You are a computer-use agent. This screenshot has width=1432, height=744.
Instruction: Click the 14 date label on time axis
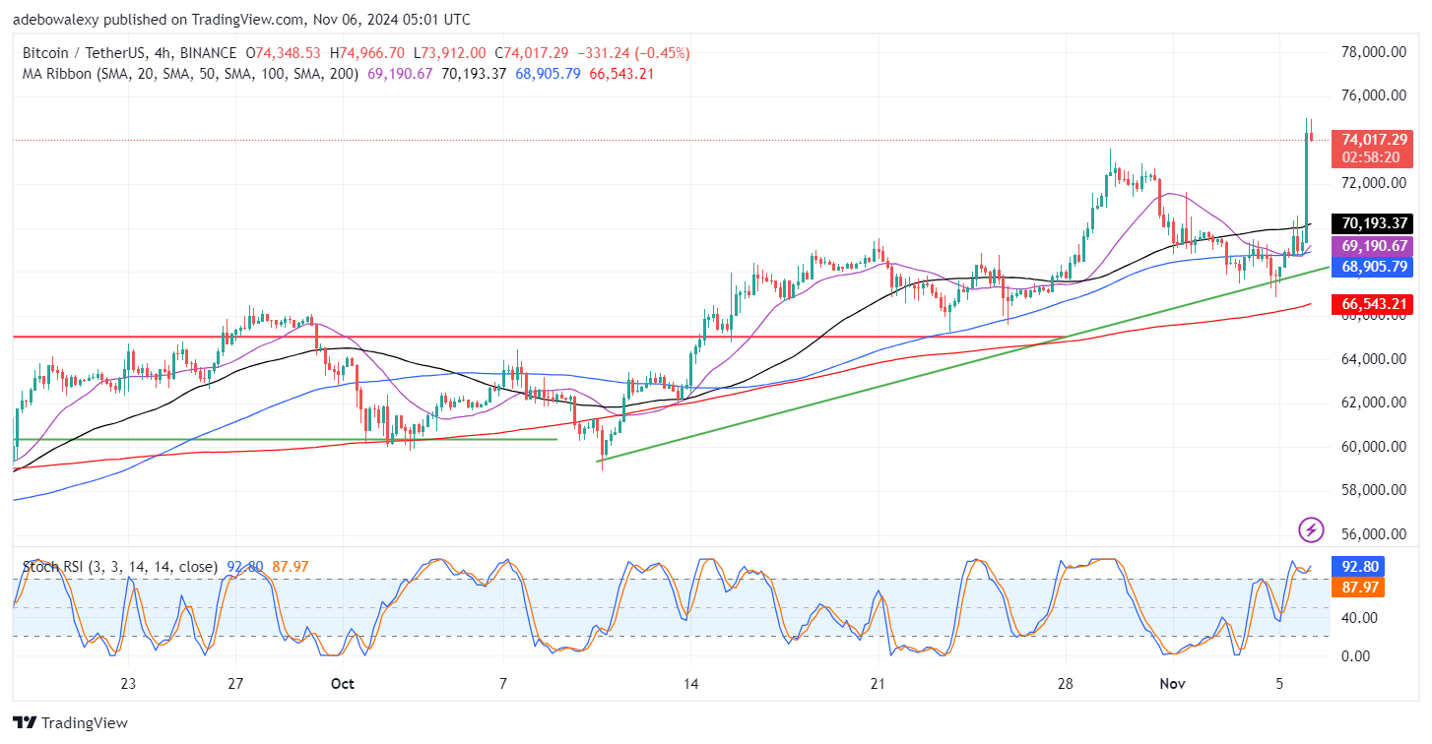(690, 684)
